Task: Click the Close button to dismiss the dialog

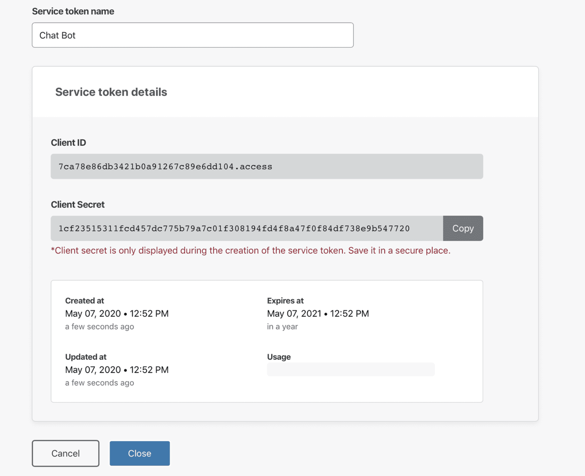Action: tap(140, 453)
